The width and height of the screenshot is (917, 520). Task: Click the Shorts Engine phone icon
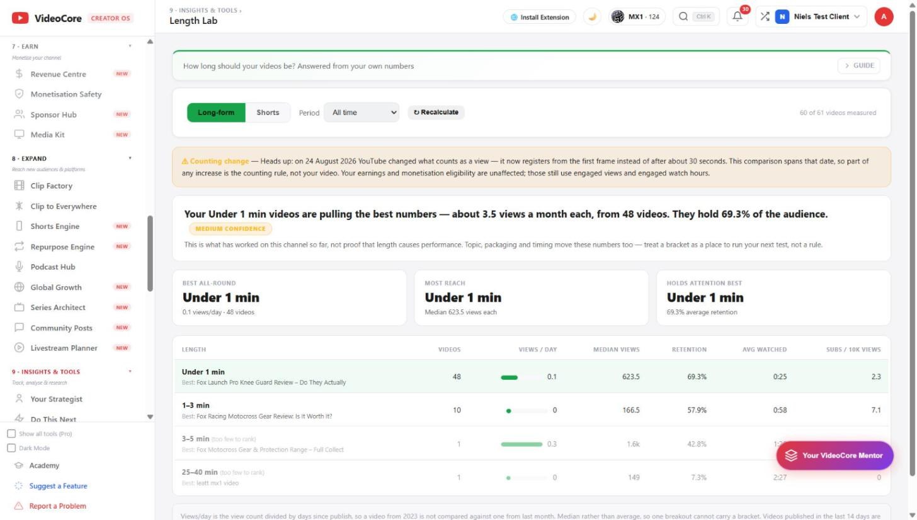coord(19,226)
